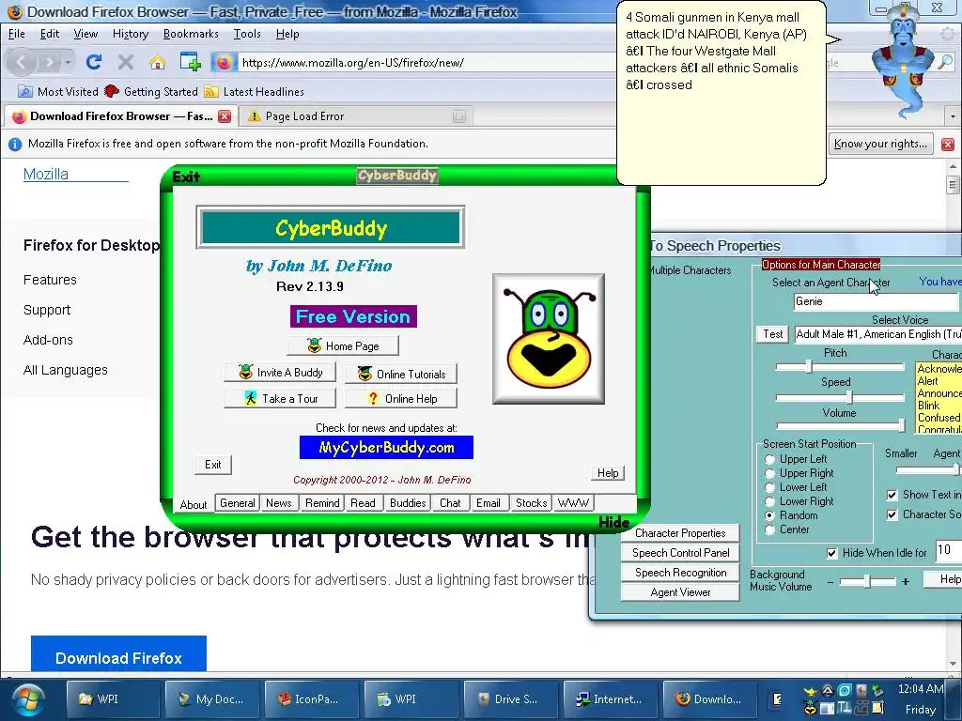Switch to the General tab in CyberBuddy
Image resolution: width=962 pixels, height=721 pixels.
[237, 503]
